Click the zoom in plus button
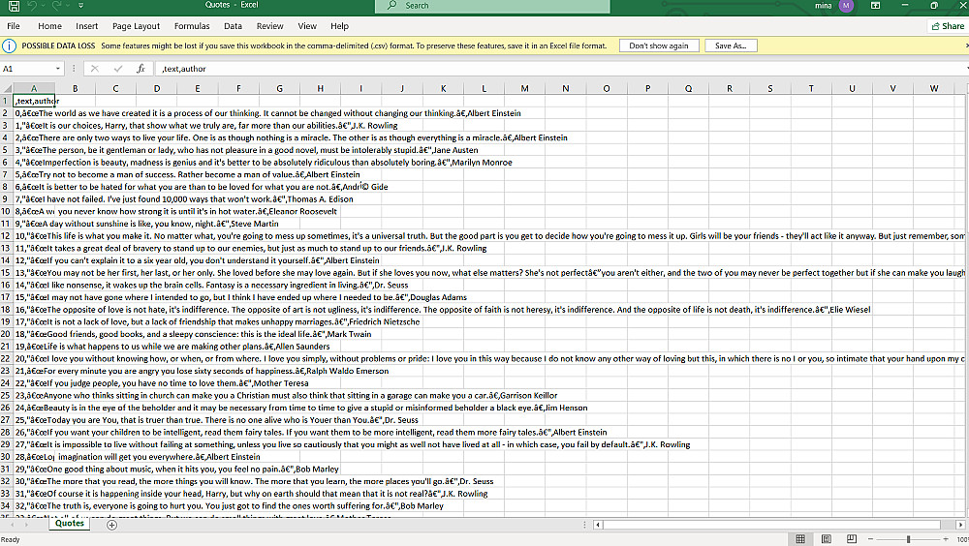Viewport: 969px width, 546px height. point(946,539)
